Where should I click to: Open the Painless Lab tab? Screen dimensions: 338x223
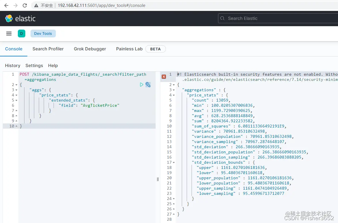pyautogui.click(x=129, y=49)
